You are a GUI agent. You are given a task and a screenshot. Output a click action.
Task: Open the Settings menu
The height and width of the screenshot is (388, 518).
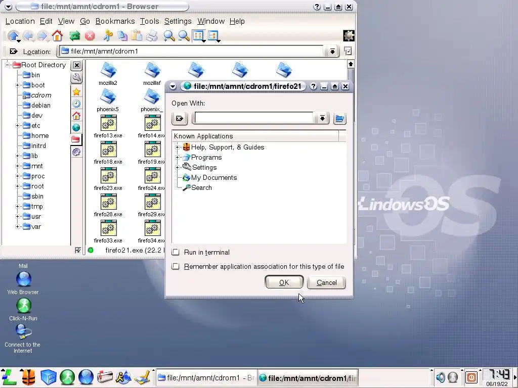coord(178,21)
